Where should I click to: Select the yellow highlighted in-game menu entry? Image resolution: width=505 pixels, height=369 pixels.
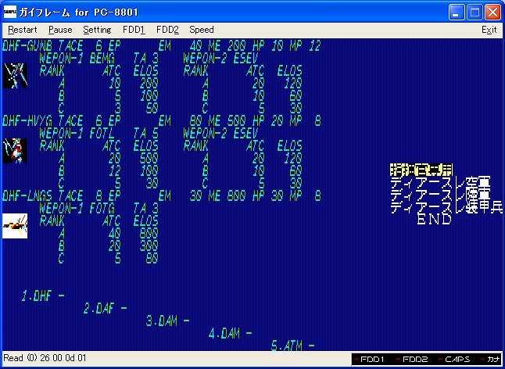click(x=421, y=169)
